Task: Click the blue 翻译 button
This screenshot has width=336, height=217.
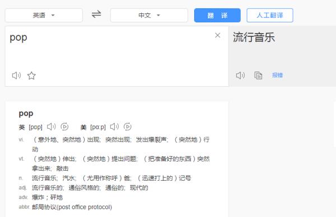Action: coord(217,16)
